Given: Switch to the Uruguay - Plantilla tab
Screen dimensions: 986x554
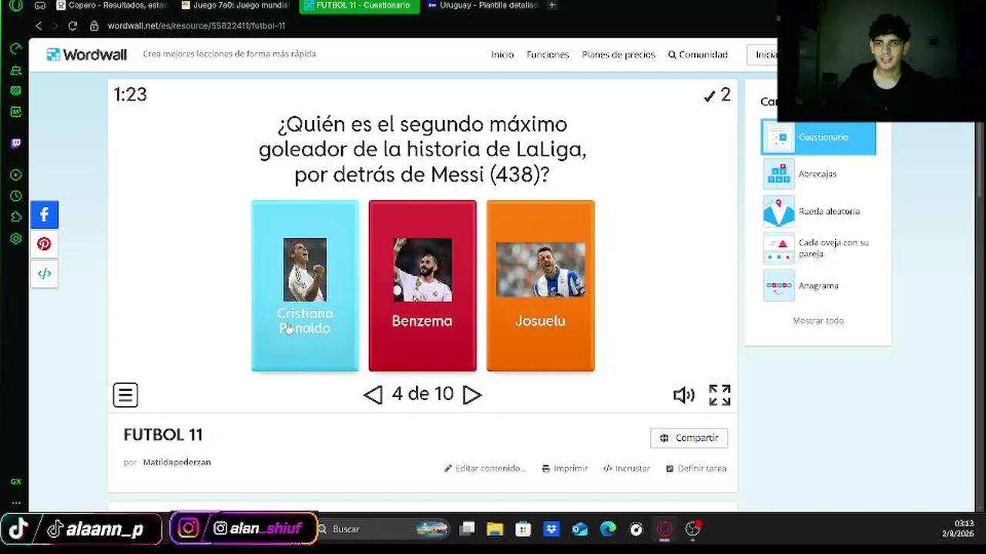Looking at the screenshot, I should click(x=482, y=5).
